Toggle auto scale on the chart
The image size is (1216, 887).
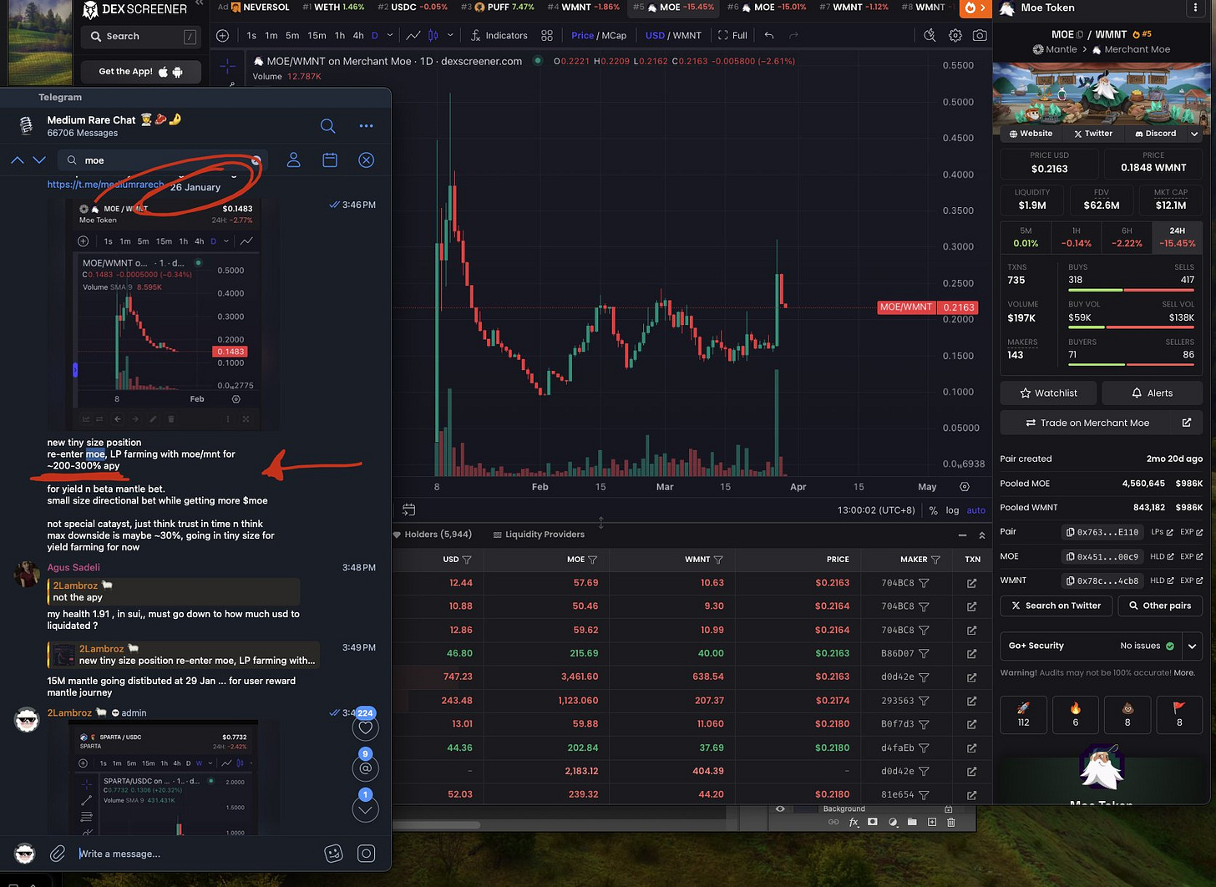(975, 510)
